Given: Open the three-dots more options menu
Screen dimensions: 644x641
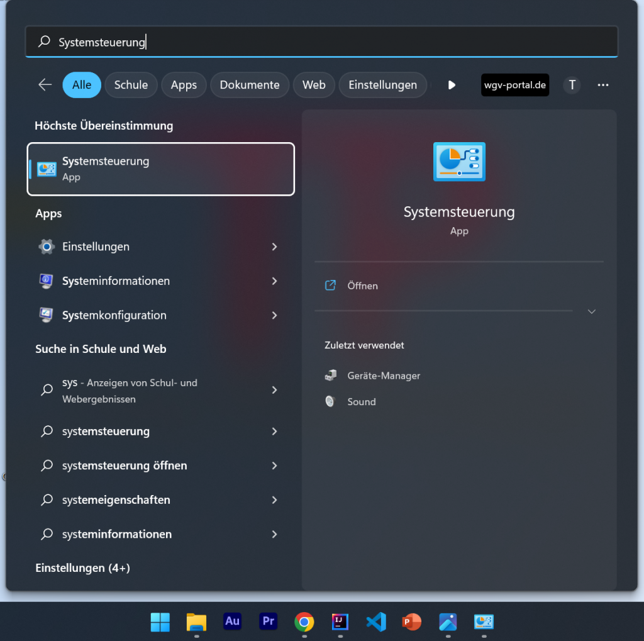Looking at the screenshot, I should click(603, 85).
